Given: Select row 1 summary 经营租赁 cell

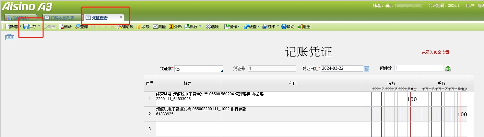Looking at the screenshot, I should [x=188, y=99].
